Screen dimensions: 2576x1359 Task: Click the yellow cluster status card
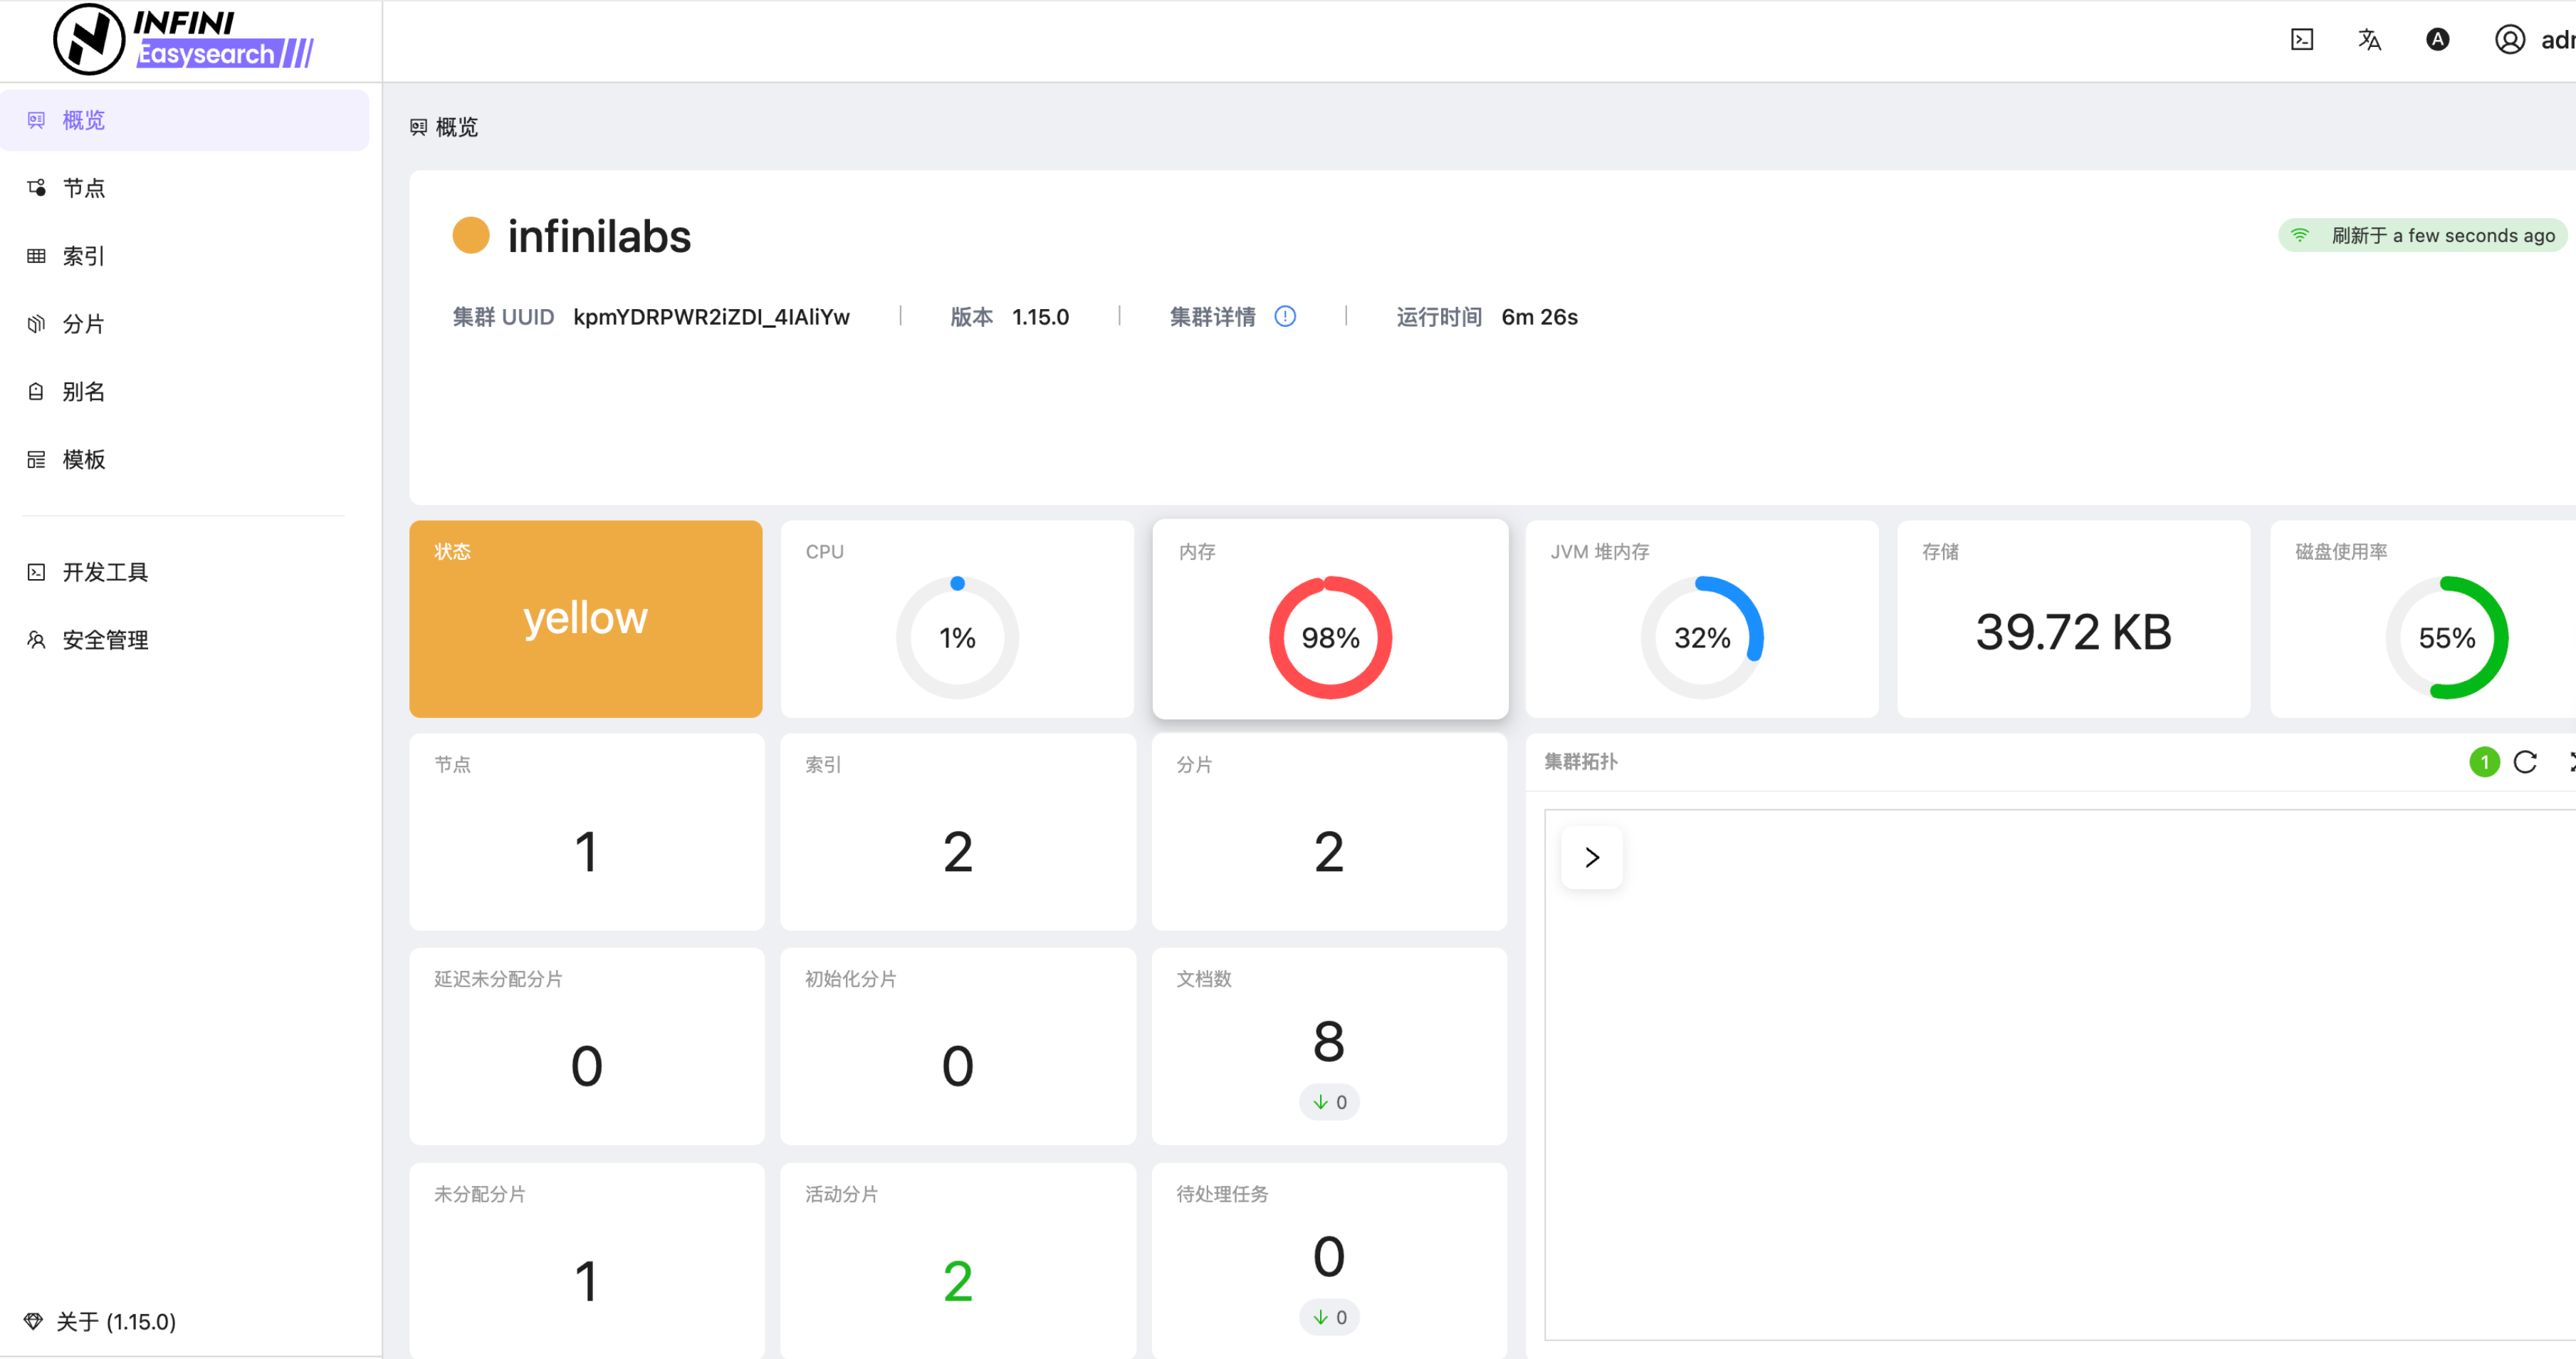(586, 618)
